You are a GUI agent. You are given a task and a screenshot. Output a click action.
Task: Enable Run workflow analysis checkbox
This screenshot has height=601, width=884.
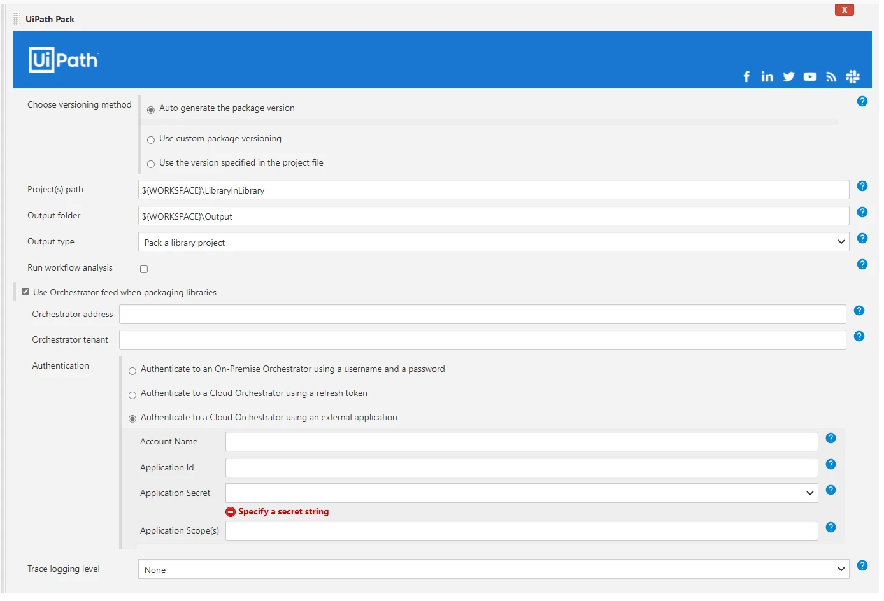(144, 269)
